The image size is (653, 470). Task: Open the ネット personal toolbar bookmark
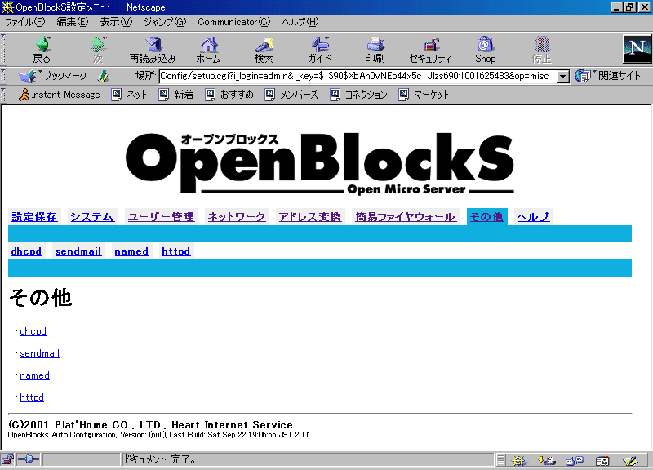point(130,95)
